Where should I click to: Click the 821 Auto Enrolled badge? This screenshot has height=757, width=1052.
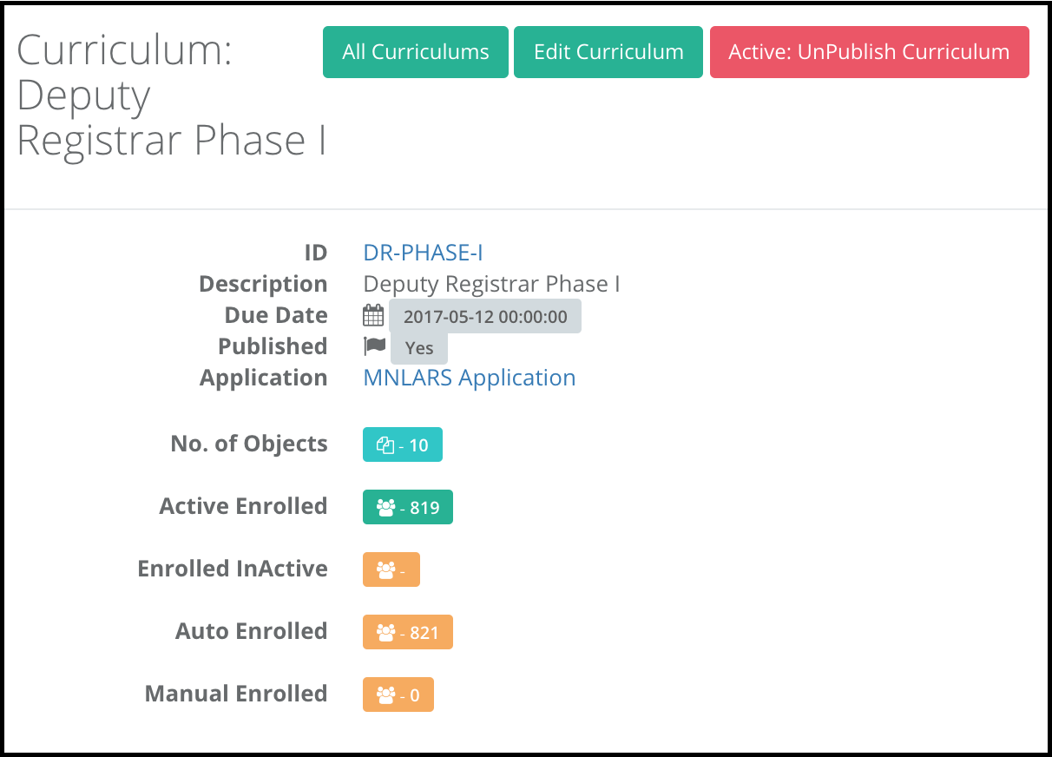[x=408, y=633]
